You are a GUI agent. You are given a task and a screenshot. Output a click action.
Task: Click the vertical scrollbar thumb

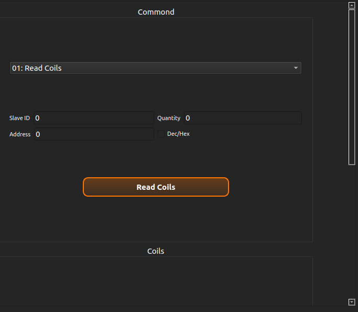pyautogui.click(x=352, y=87)
